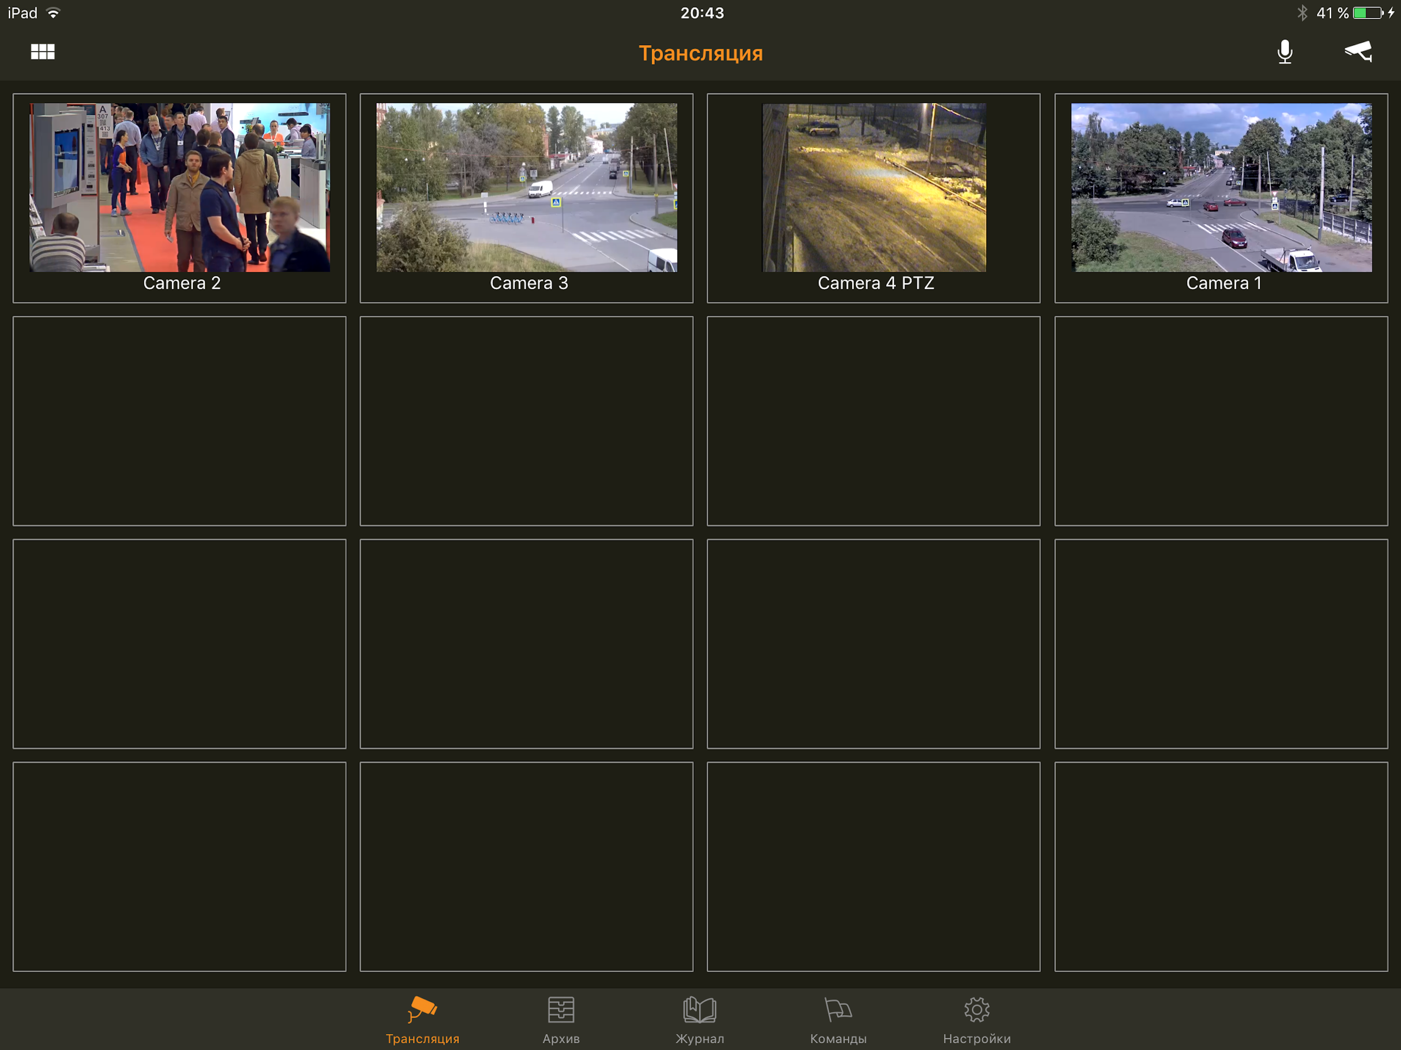Tap the Camera 2 label

click(x=182, y=283)
